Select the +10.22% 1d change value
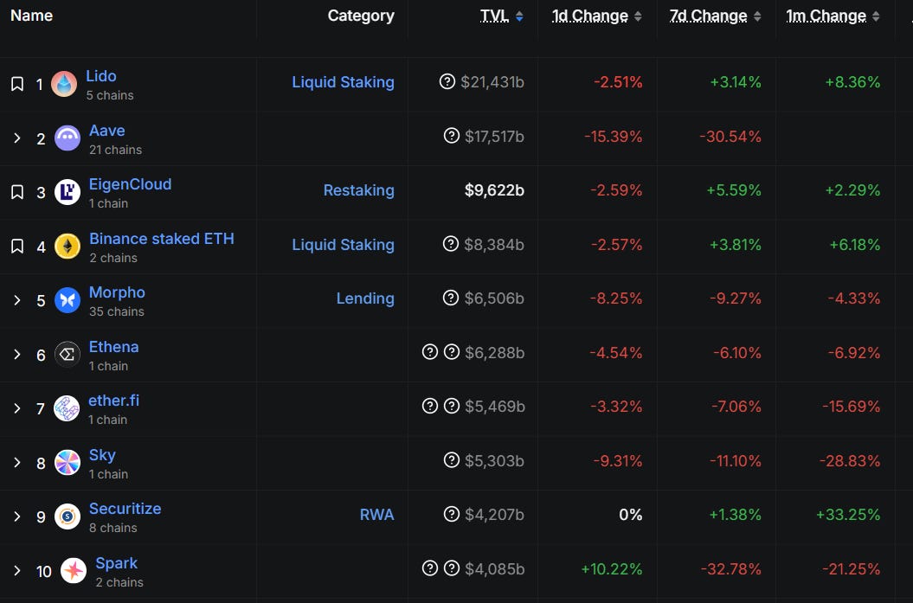913x603 pixels. click(x=611, y=568)
